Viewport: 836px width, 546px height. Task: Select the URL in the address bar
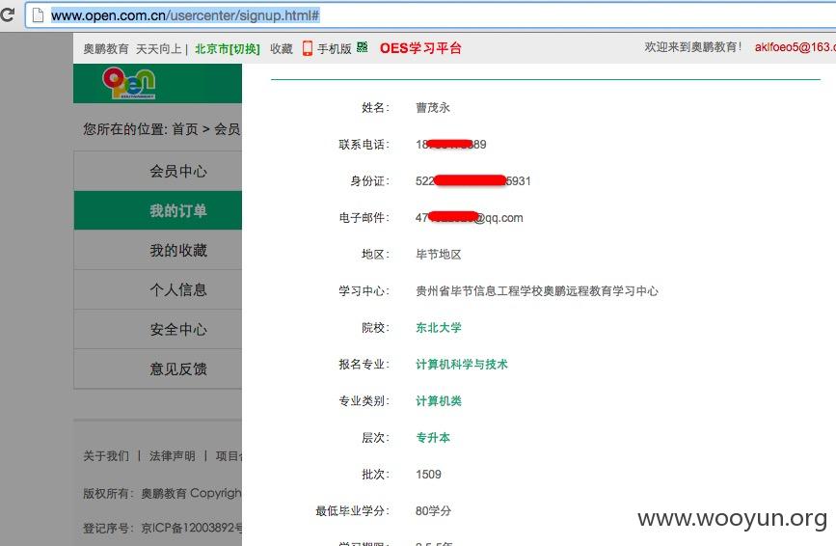(185, 15)
